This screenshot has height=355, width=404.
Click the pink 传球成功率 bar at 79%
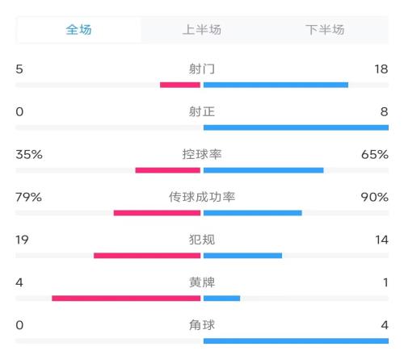(157, 213)
